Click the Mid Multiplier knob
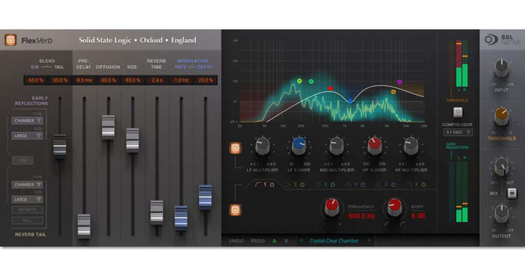The image size is (525, 276). tap(336, 146)
